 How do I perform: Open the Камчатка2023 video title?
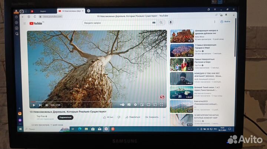click(206, 103)
